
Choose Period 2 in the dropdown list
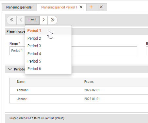pyautogui.click(x=48, y=38)
